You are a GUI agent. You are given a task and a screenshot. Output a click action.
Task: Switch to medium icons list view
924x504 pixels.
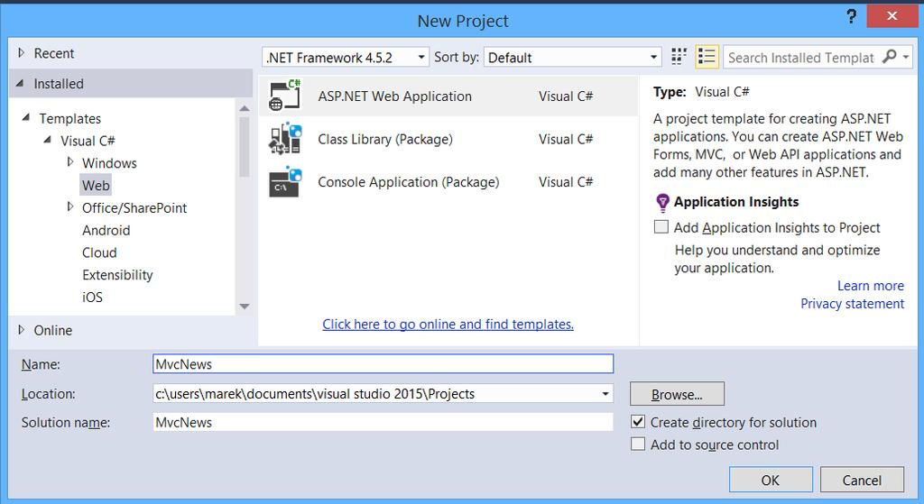pyautogui.click(x=707, y=57)
